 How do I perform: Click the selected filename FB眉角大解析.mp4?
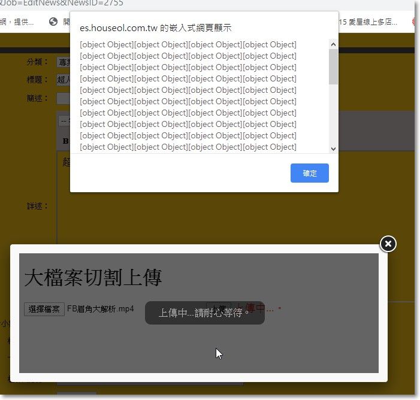[100, 309]
